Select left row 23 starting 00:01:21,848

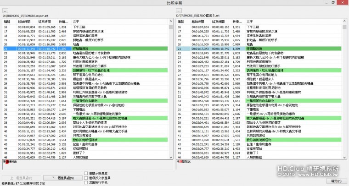pyautogui.click(x=85, y=57)
